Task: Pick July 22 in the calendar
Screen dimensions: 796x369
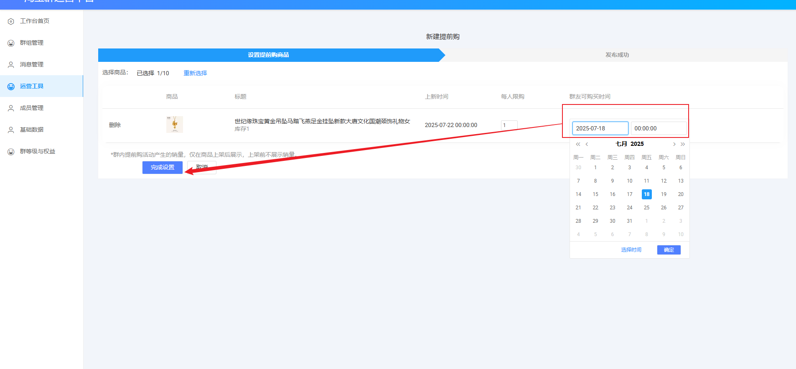Action: pos(595,208)
